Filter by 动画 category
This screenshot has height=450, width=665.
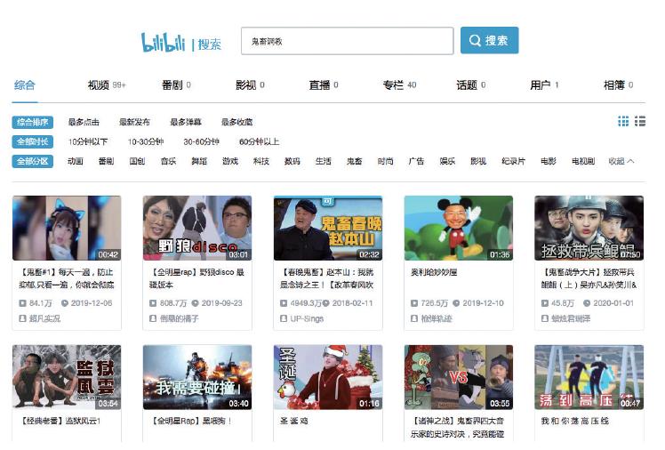pyautogui.click(x=75, y=161)
